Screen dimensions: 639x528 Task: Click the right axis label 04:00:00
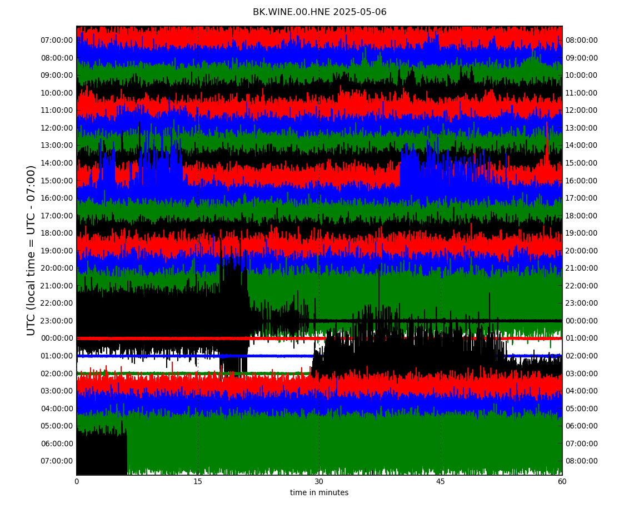coord(582,391)
